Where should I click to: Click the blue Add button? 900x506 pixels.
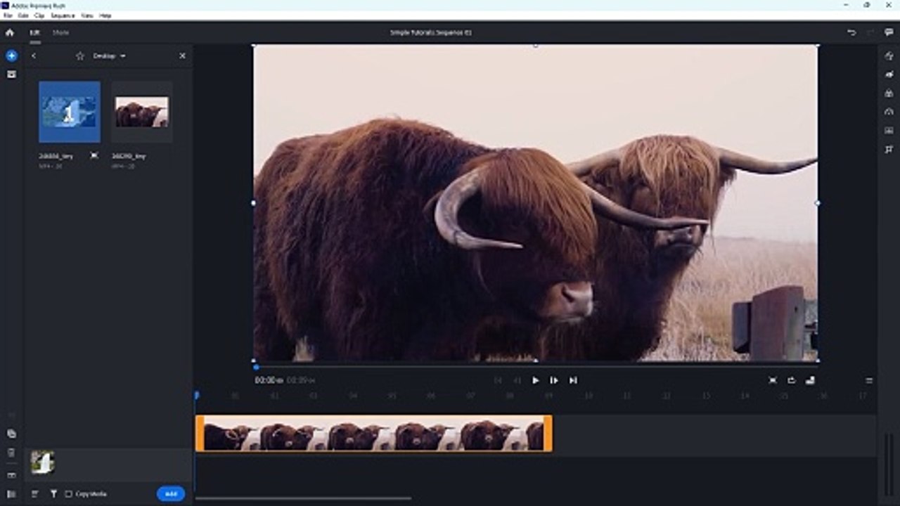[171, 494]
